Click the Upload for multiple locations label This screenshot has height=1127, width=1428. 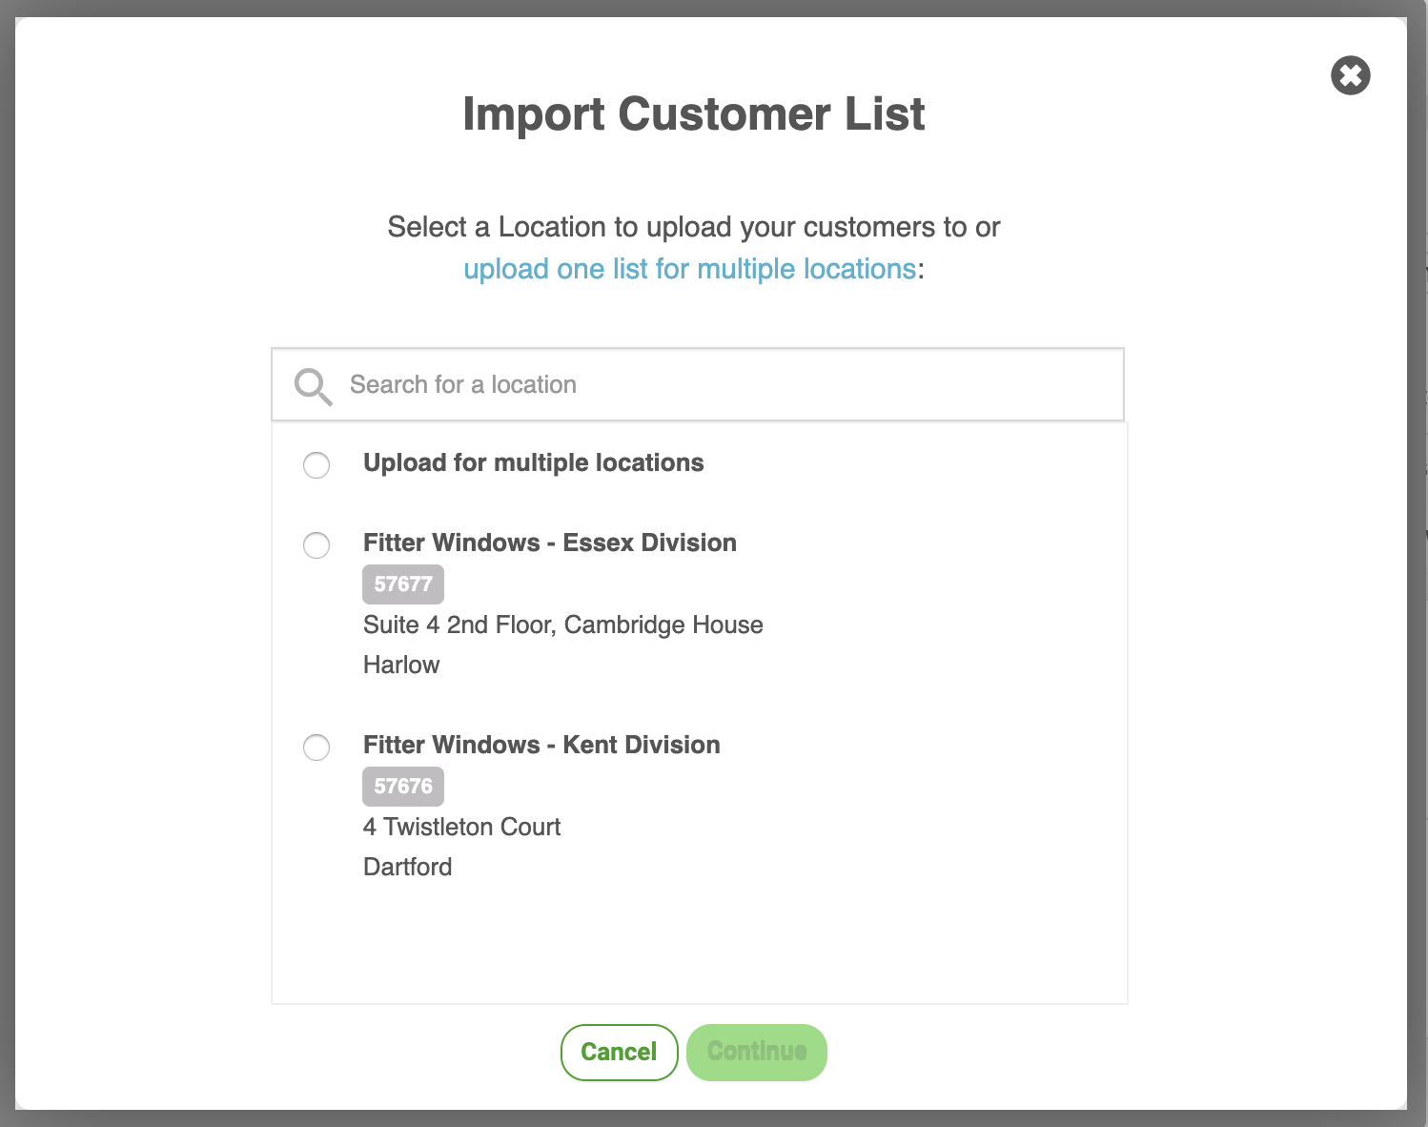[534, 462]
